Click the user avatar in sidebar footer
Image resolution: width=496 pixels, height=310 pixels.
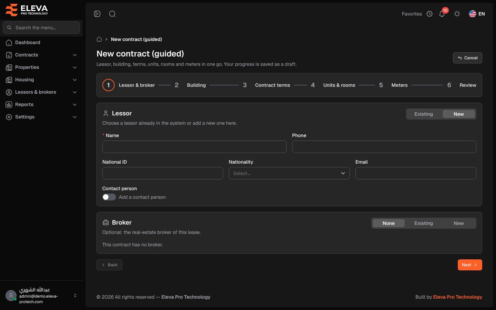point(11,296)
